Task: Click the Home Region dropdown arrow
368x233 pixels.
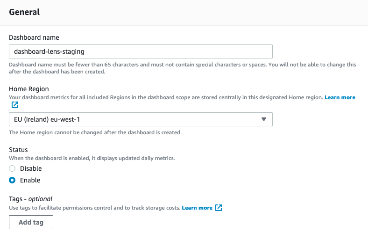Action: (264, 119)
